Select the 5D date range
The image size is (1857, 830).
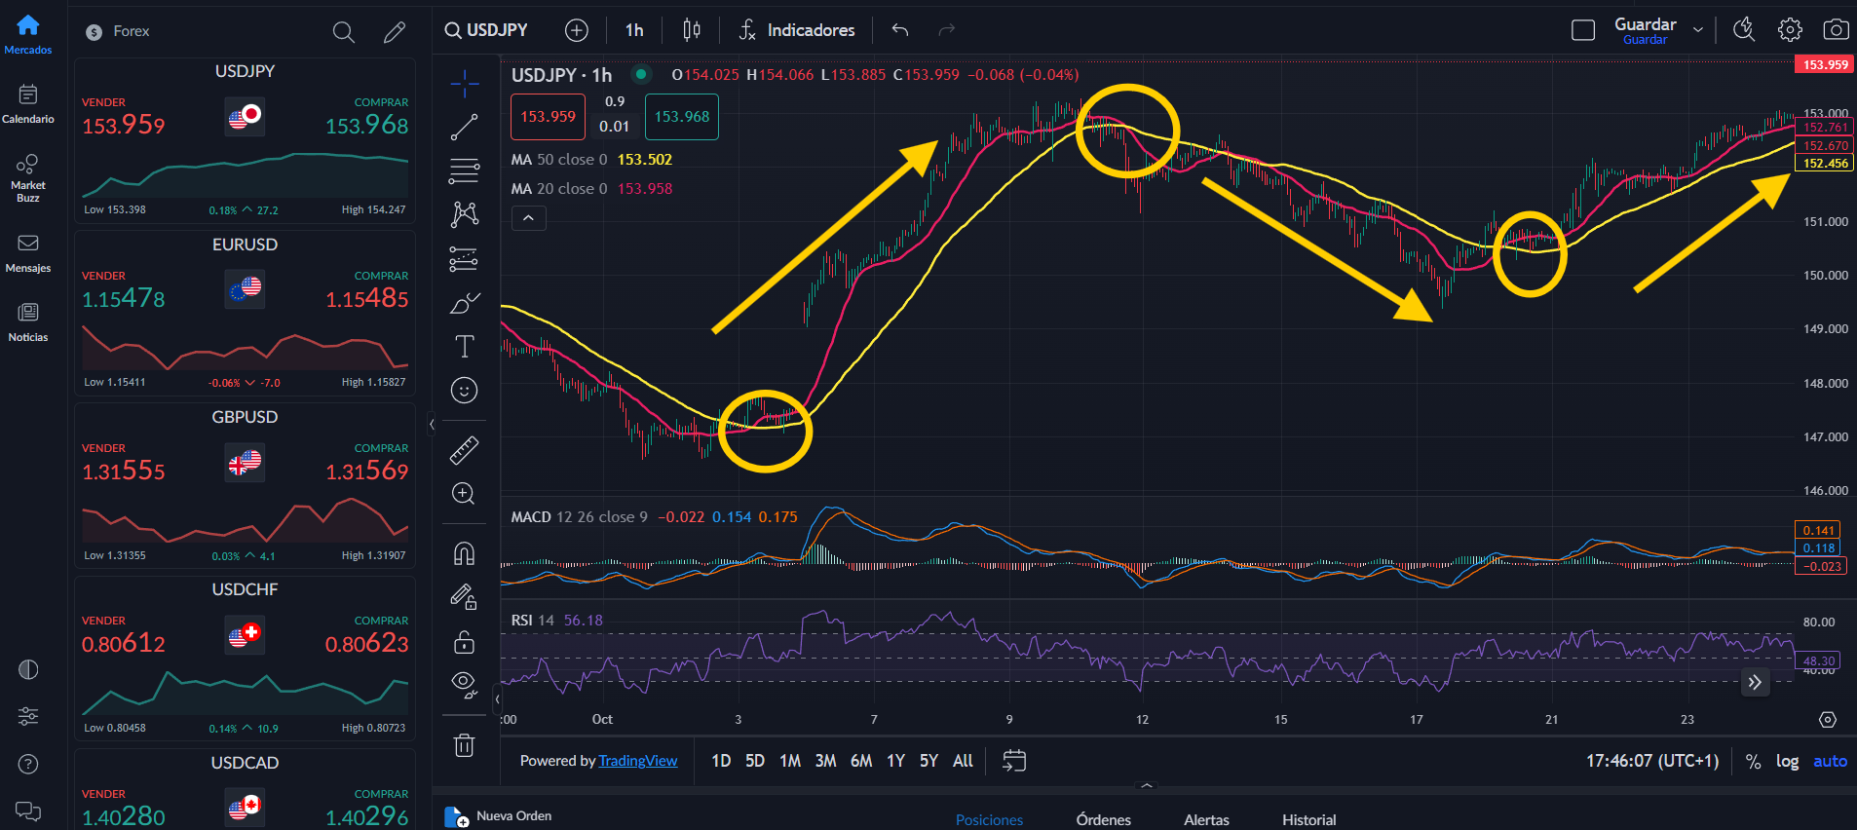[755, 761]
